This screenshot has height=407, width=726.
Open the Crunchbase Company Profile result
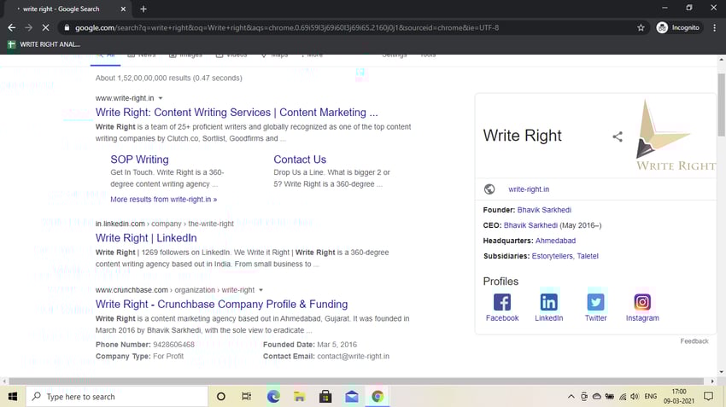pyautogui.click(x=221, y=305)
